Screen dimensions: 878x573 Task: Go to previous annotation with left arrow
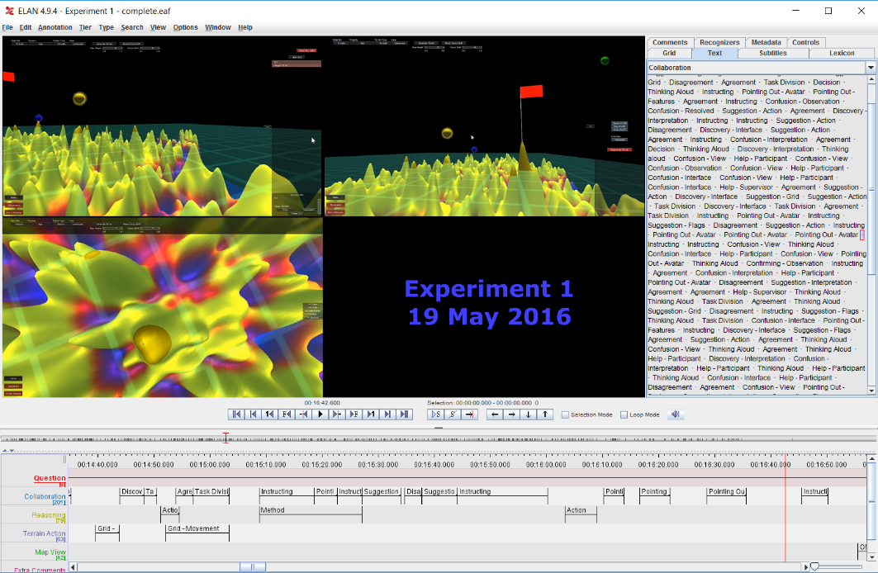(494, 414)
